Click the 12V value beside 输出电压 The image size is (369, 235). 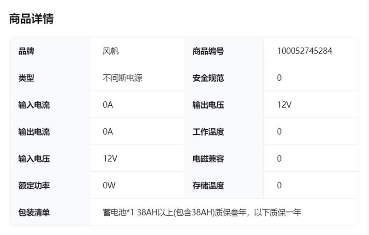[284, 105]
